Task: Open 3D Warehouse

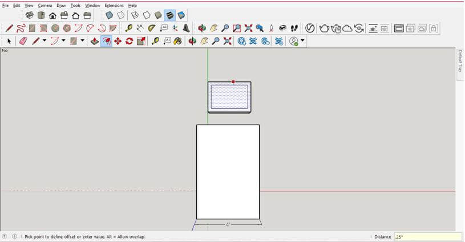Action: (242, 41)
